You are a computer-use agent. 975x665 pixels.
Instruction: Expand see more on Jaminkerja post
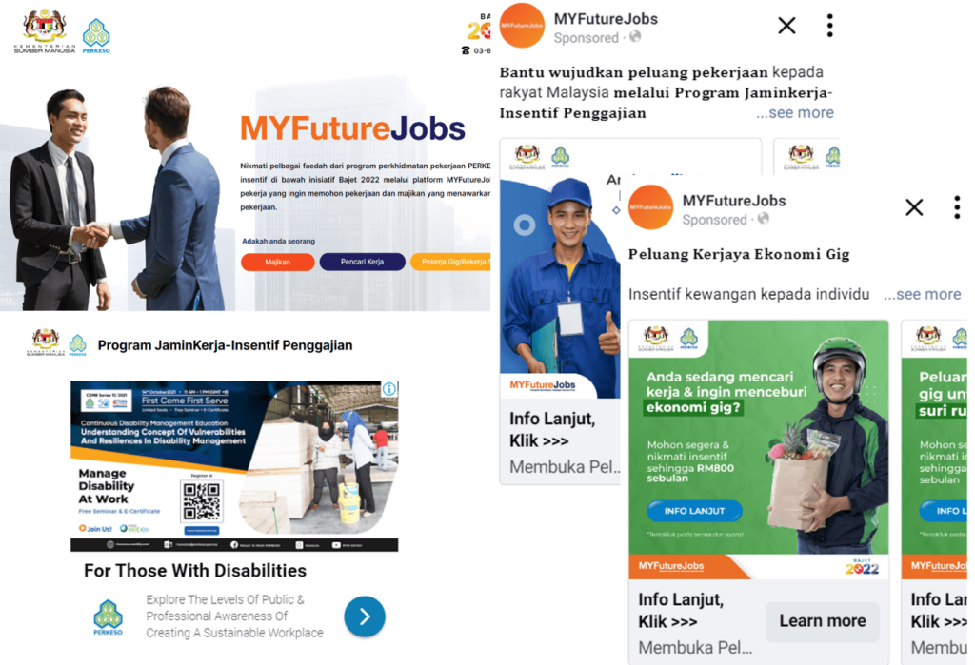(795, 113)
